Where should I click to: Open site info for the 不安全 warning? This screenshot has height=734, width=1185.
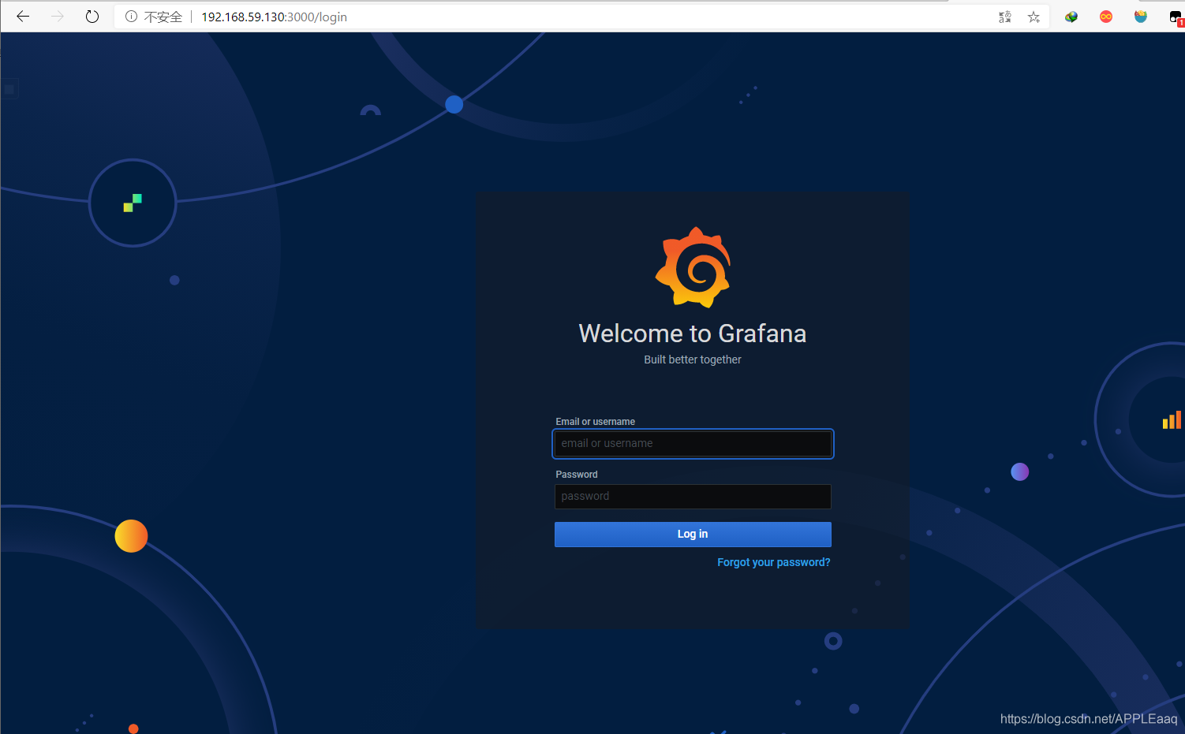pos(154,17)
